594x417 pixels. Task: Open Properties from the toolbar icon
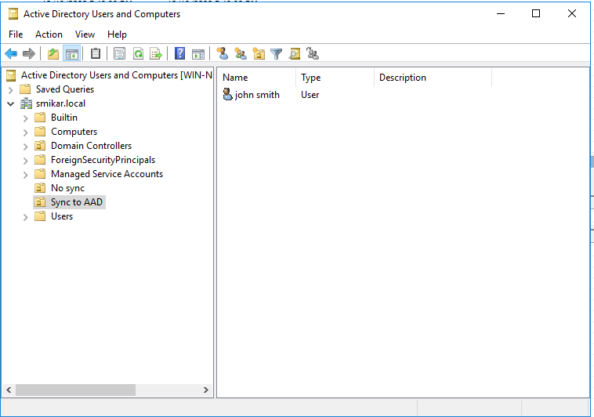pyautogui.click(x=120, y=54)
